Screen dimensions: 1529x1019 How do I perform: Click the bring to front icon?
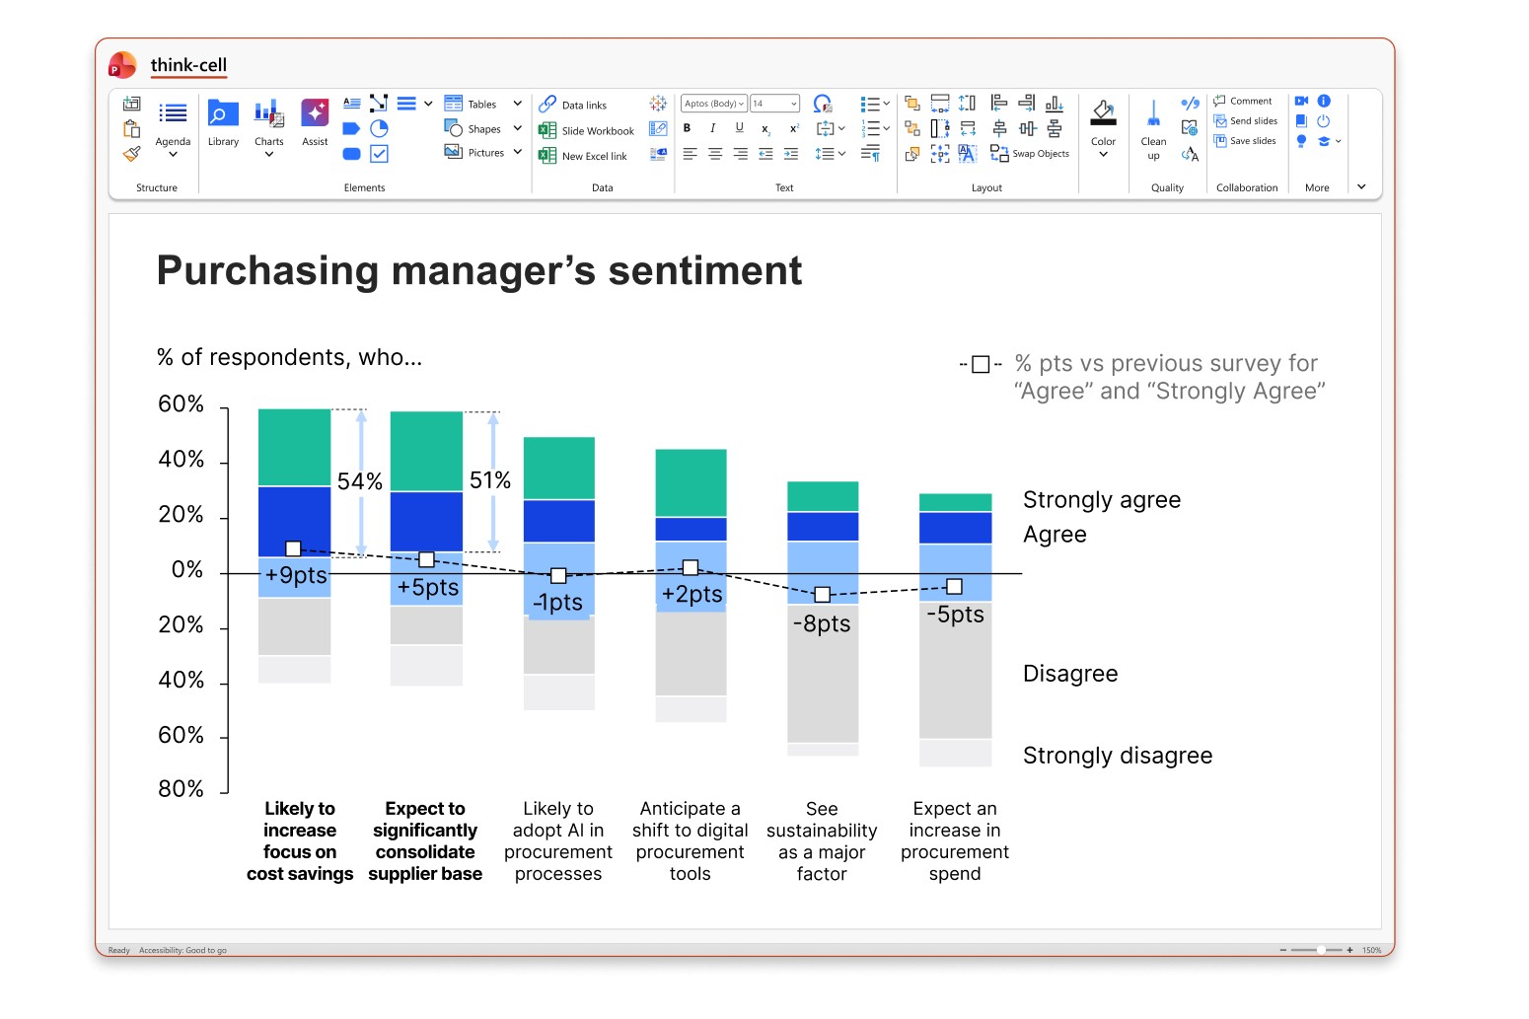912,104
